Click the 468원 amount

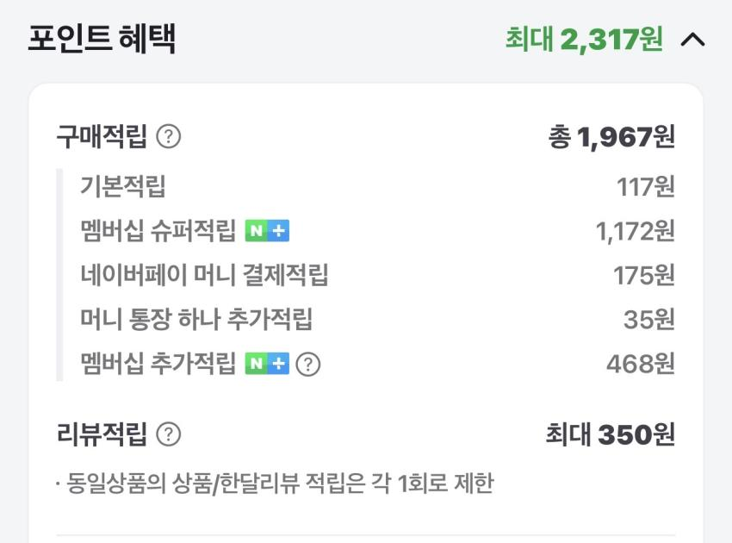pyautogui.click(x=640, y=365)
